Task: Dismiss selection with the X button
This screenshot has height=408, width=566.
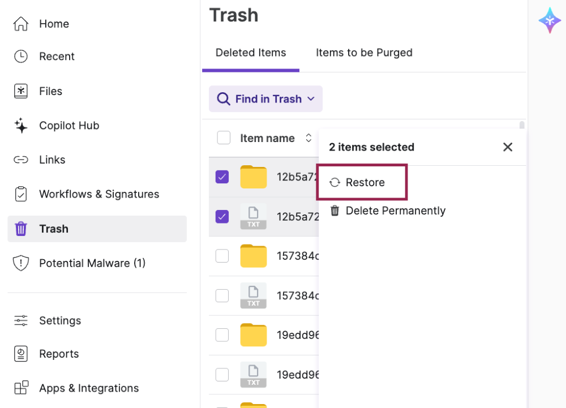Action: [508, 147]
